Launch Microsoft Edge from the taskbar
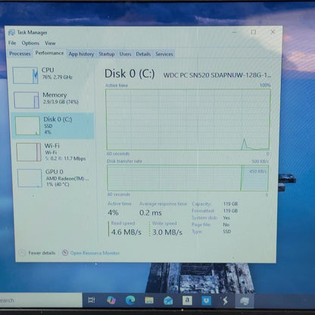This screenshot has height=315, width=315. (x=130, y=300)
